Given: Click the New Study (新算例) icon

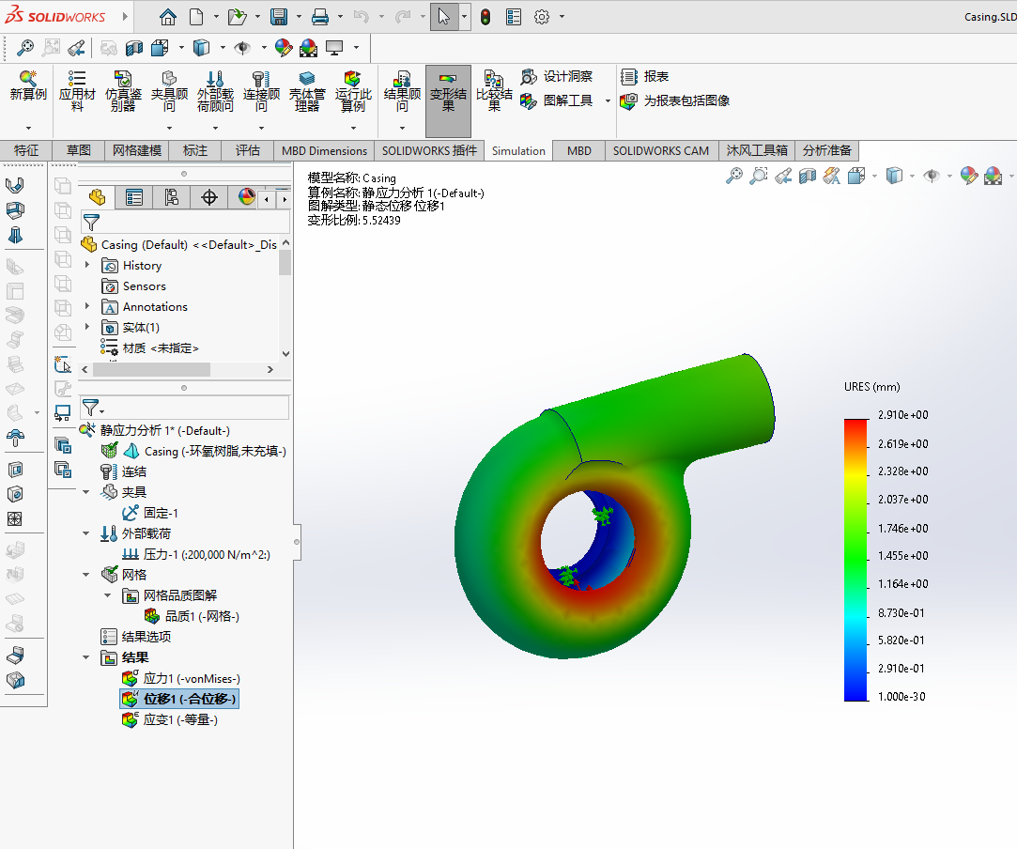Looking at the screenshot, I should tap(28, 85).
